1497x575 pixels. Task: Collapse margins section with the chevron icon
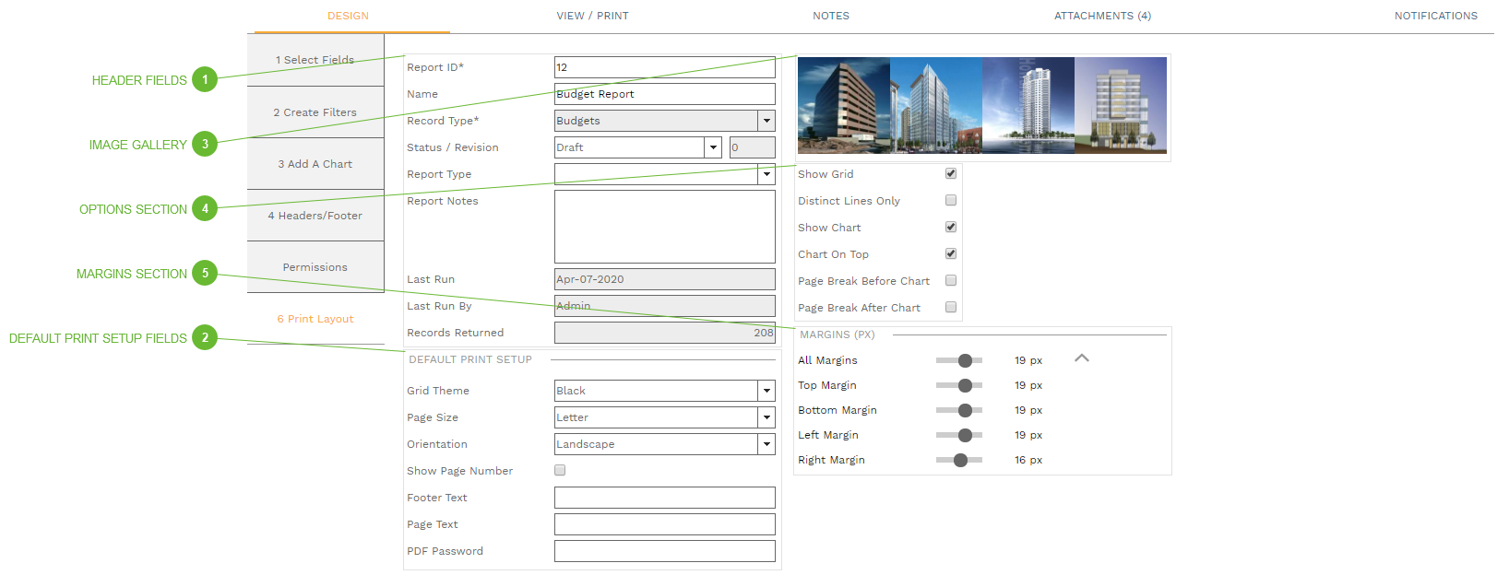[1082, 358]
